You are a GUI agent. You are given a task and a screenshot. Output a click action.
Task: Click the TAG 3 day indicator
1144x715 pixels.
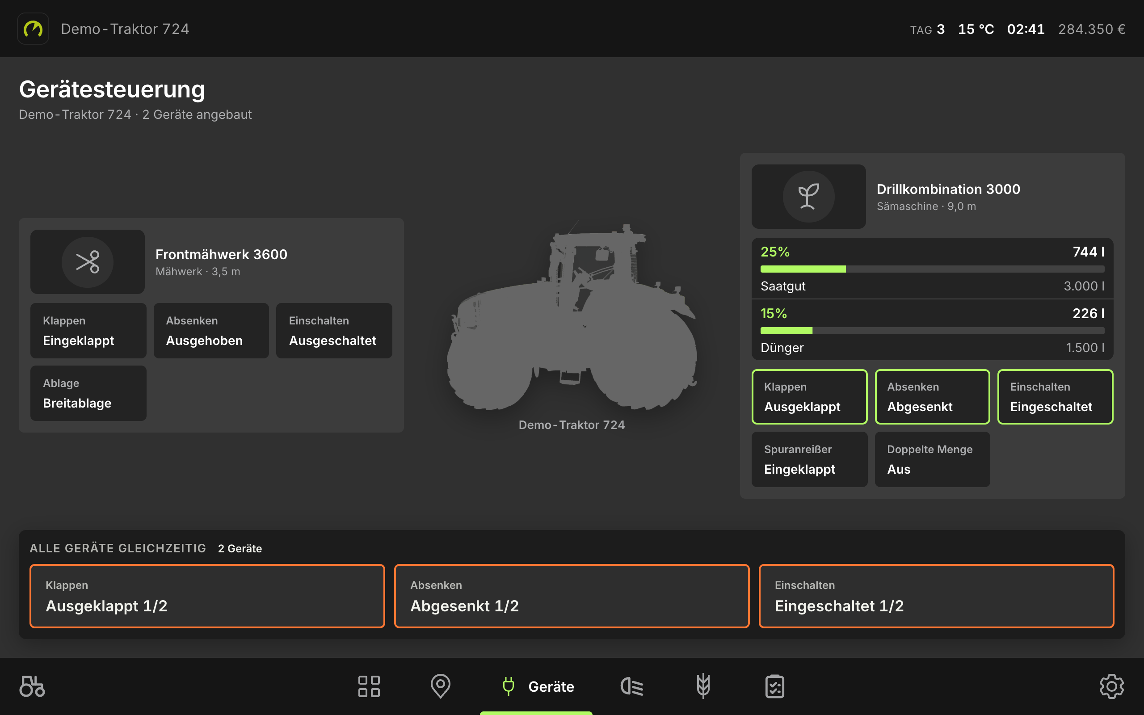[x=927, y=29]
